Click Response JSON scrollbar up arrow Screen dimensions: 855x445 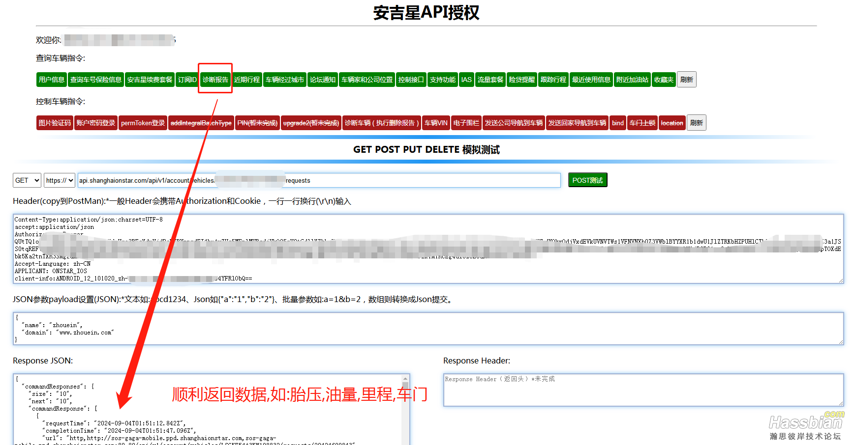click(406, 379)
